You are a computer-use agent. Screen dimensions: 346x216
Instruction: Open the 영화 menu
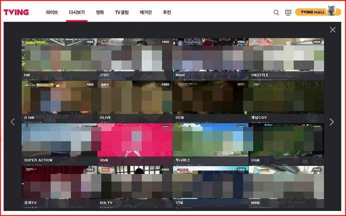point(100,12)
